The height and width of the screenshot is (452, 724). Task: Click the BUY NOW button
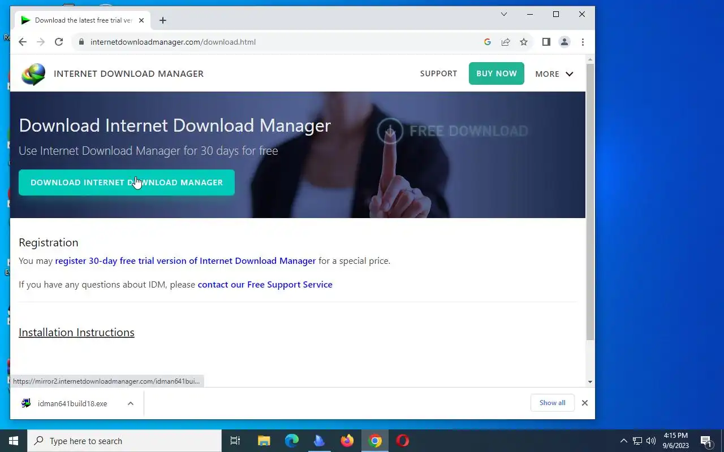[x=497, y=73]
